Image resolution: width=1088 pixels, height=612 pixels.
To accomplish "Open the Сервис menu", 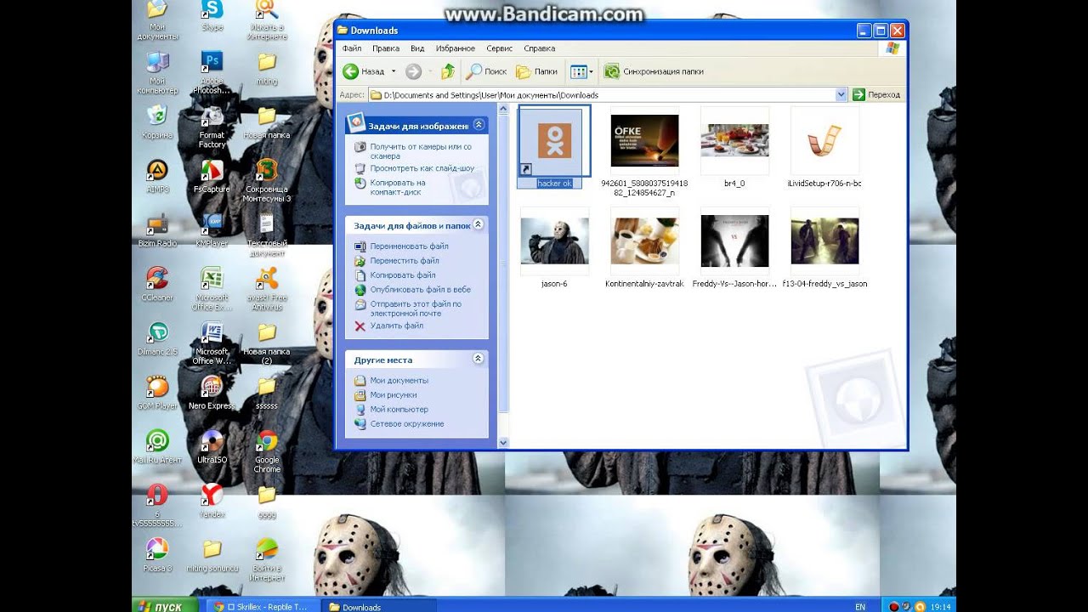I will point(500,48).
